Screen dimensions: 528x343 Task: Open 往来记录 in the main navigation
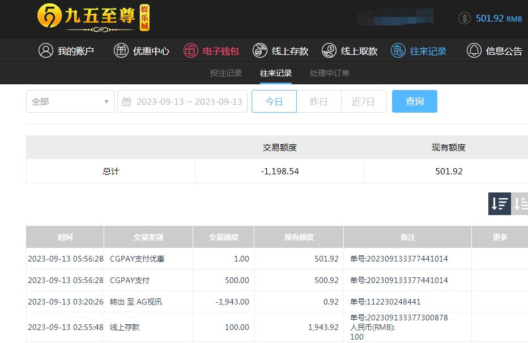[x=419, y=51]
